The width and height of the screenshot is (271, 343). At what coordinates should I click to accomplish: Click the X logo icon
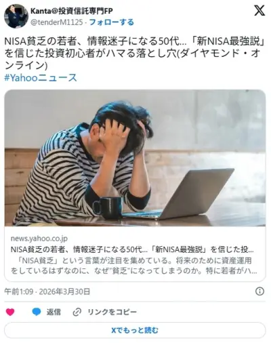[x=259, y=10]
